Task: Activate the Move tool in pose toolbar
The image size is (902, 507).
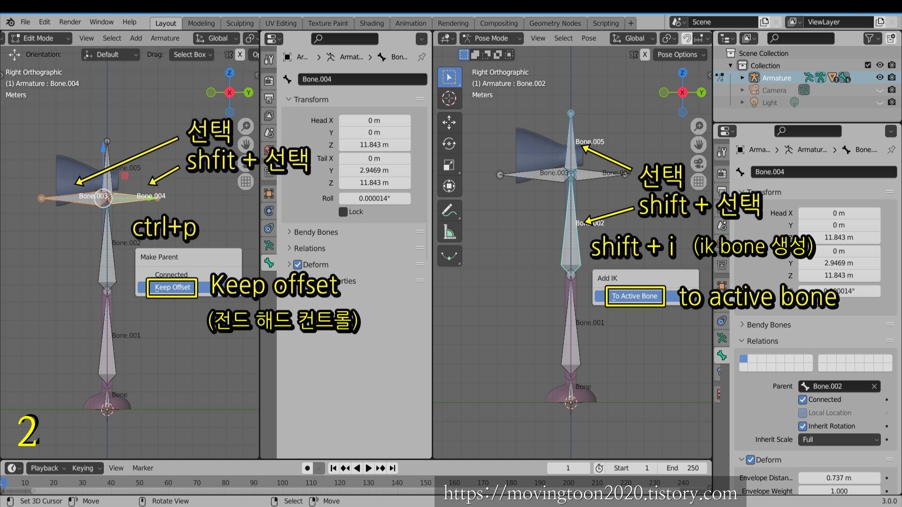Action: click(449, 123)
